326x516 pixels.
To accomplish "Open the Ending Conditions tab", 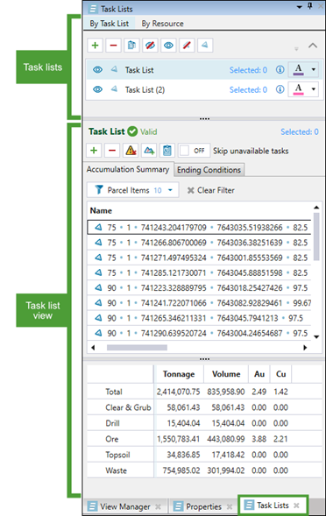I will pos(209,170).
